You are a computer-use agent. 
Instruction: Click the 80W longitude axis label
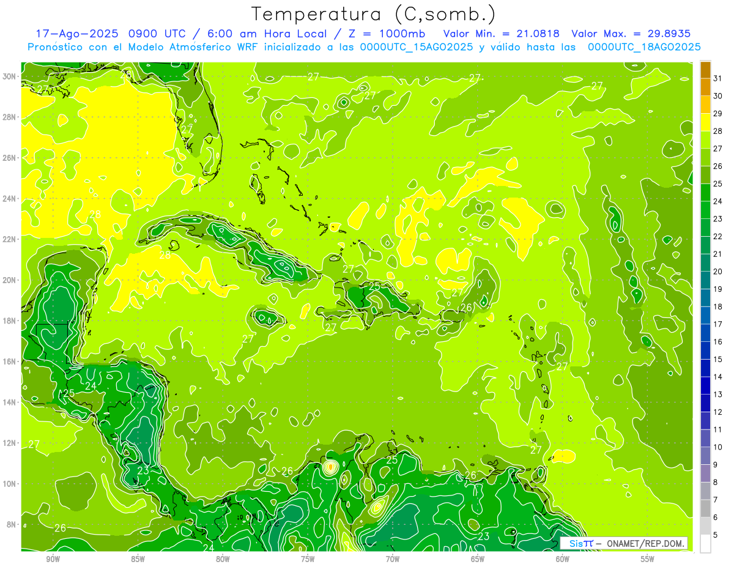click(223, 560)
